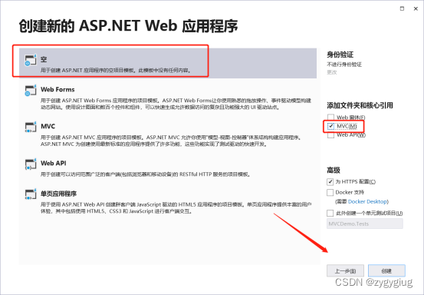
Task: Check 此外创建一个单元测试项目(U) option
Action: (330, 214)
